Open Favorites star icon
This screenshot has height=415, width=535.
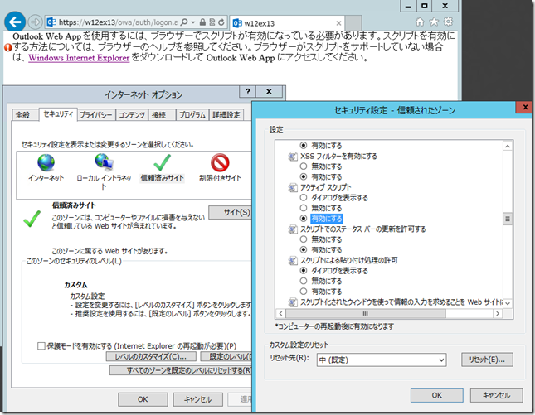coord(434,22)
